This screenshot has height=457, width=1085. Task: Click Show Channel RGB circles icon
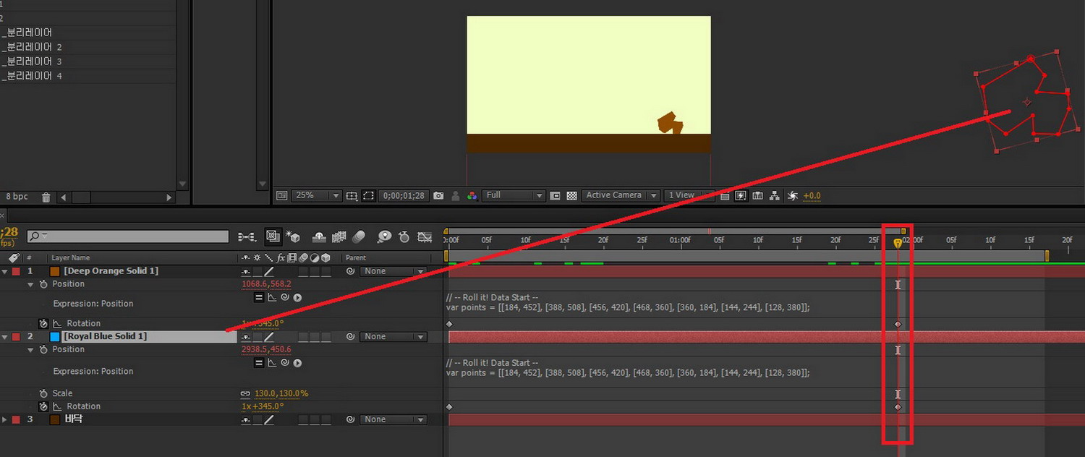click(472, 195)
